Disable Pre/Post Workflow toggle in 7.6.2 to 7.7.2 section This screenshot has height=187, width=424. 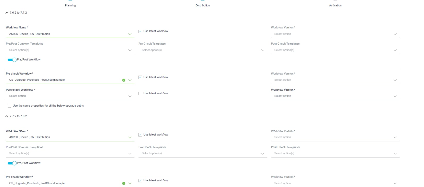[x=12, y=60]
